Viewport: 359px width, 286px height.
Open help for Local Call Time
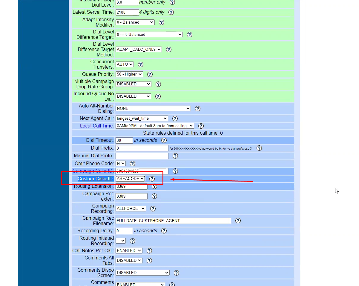pos(201,126)
